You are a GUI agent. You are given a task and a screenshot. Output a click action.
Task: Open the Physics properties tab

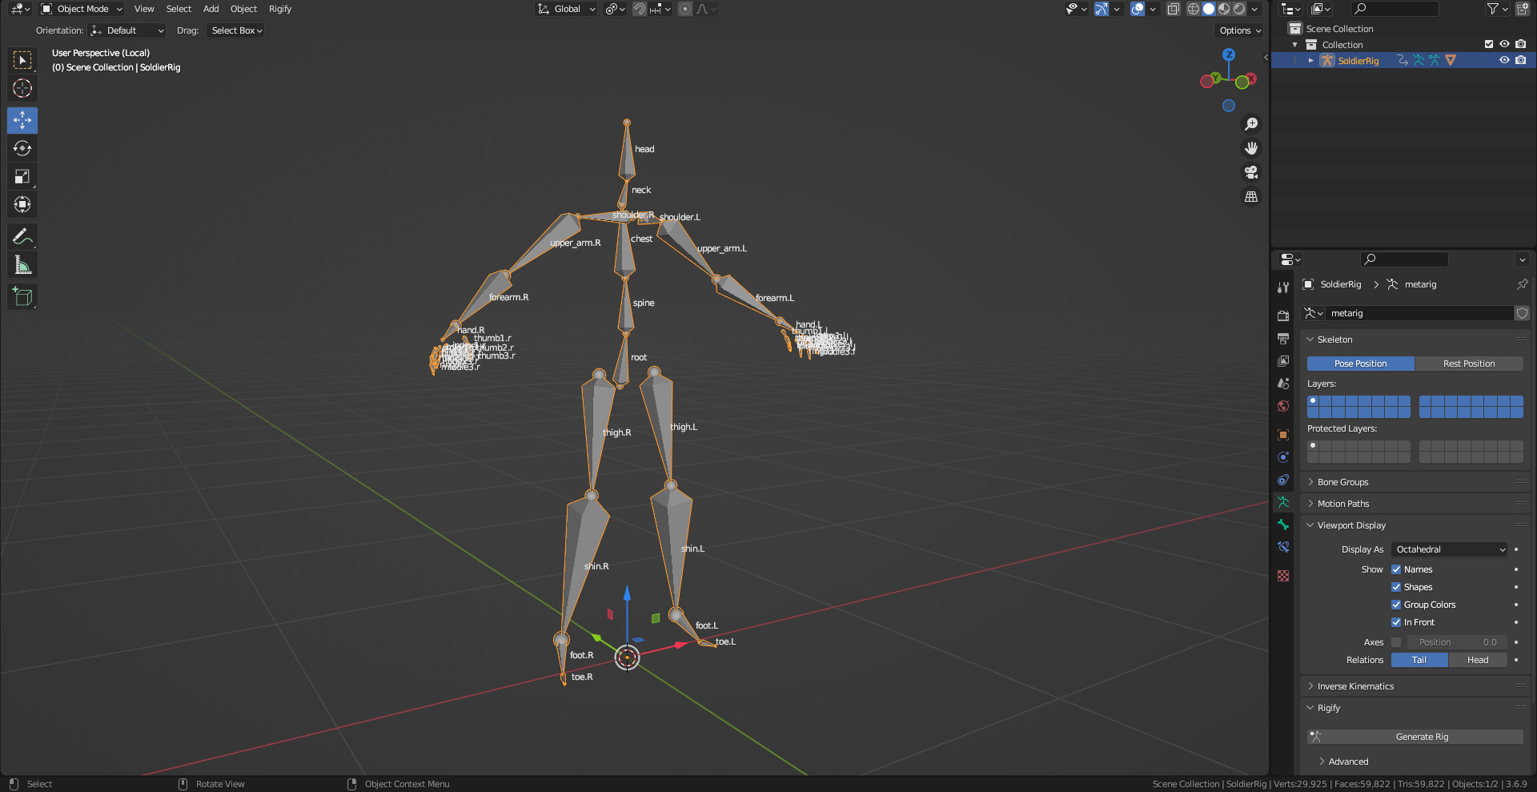pos(1283,456)
